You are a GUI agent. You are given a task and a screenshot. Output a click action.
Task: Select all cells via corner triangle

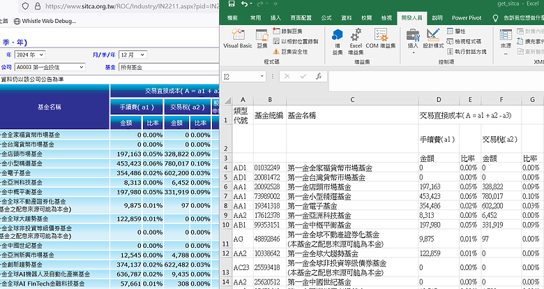point(227,101)
